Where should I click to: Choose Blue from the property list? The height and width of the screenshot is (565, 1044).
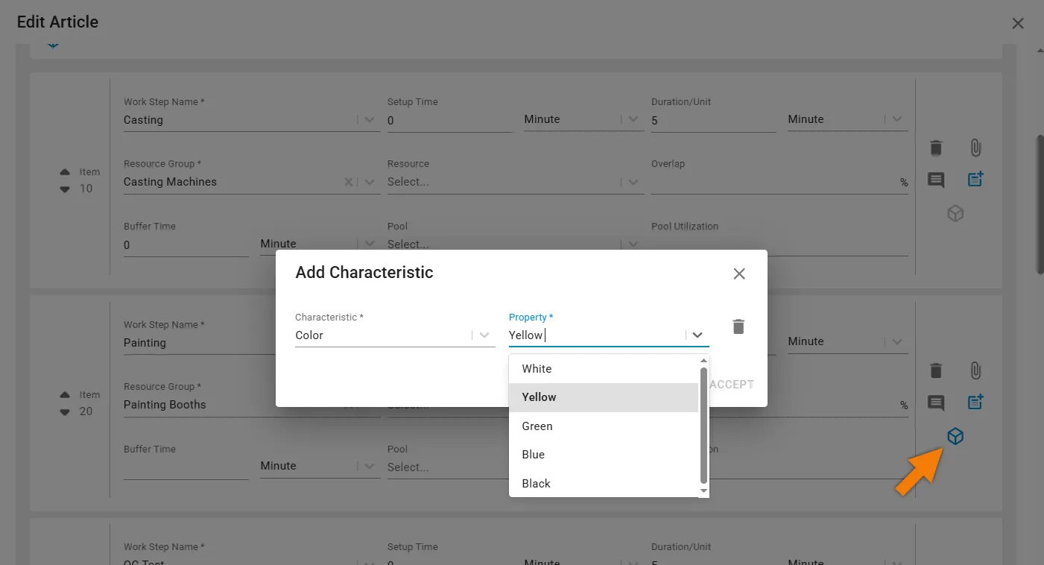pyautogui.click(x=604, y=455)
